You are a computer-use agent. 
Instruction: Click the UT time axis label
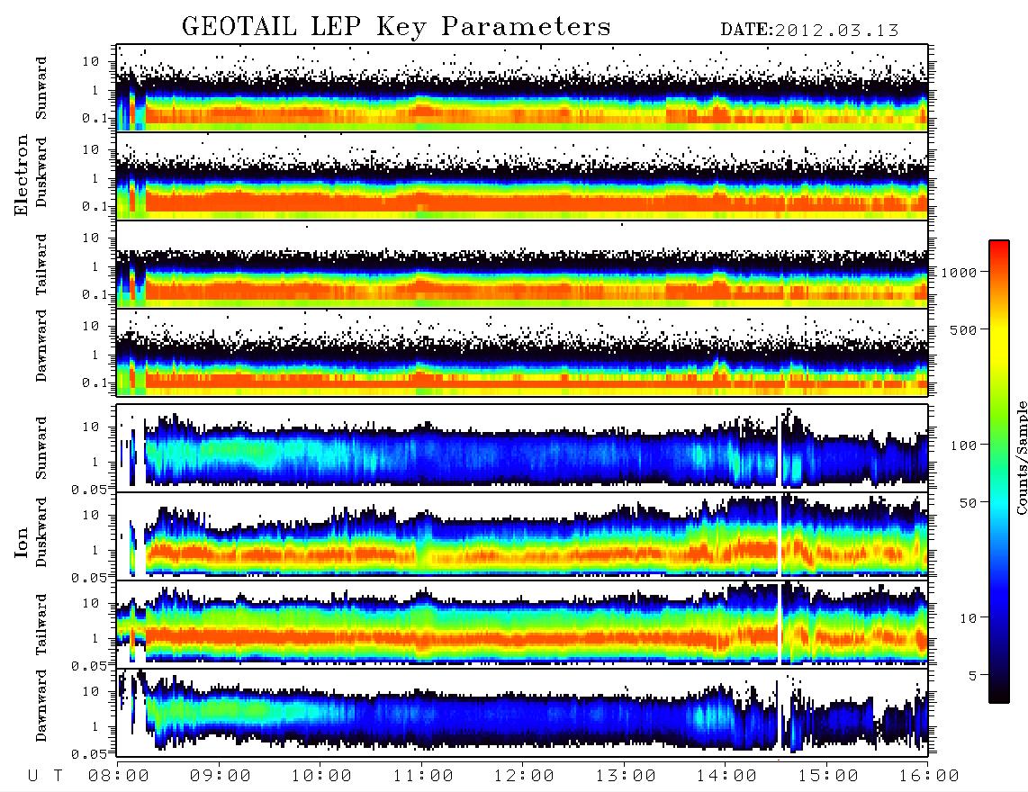click(x=45, y=777)
